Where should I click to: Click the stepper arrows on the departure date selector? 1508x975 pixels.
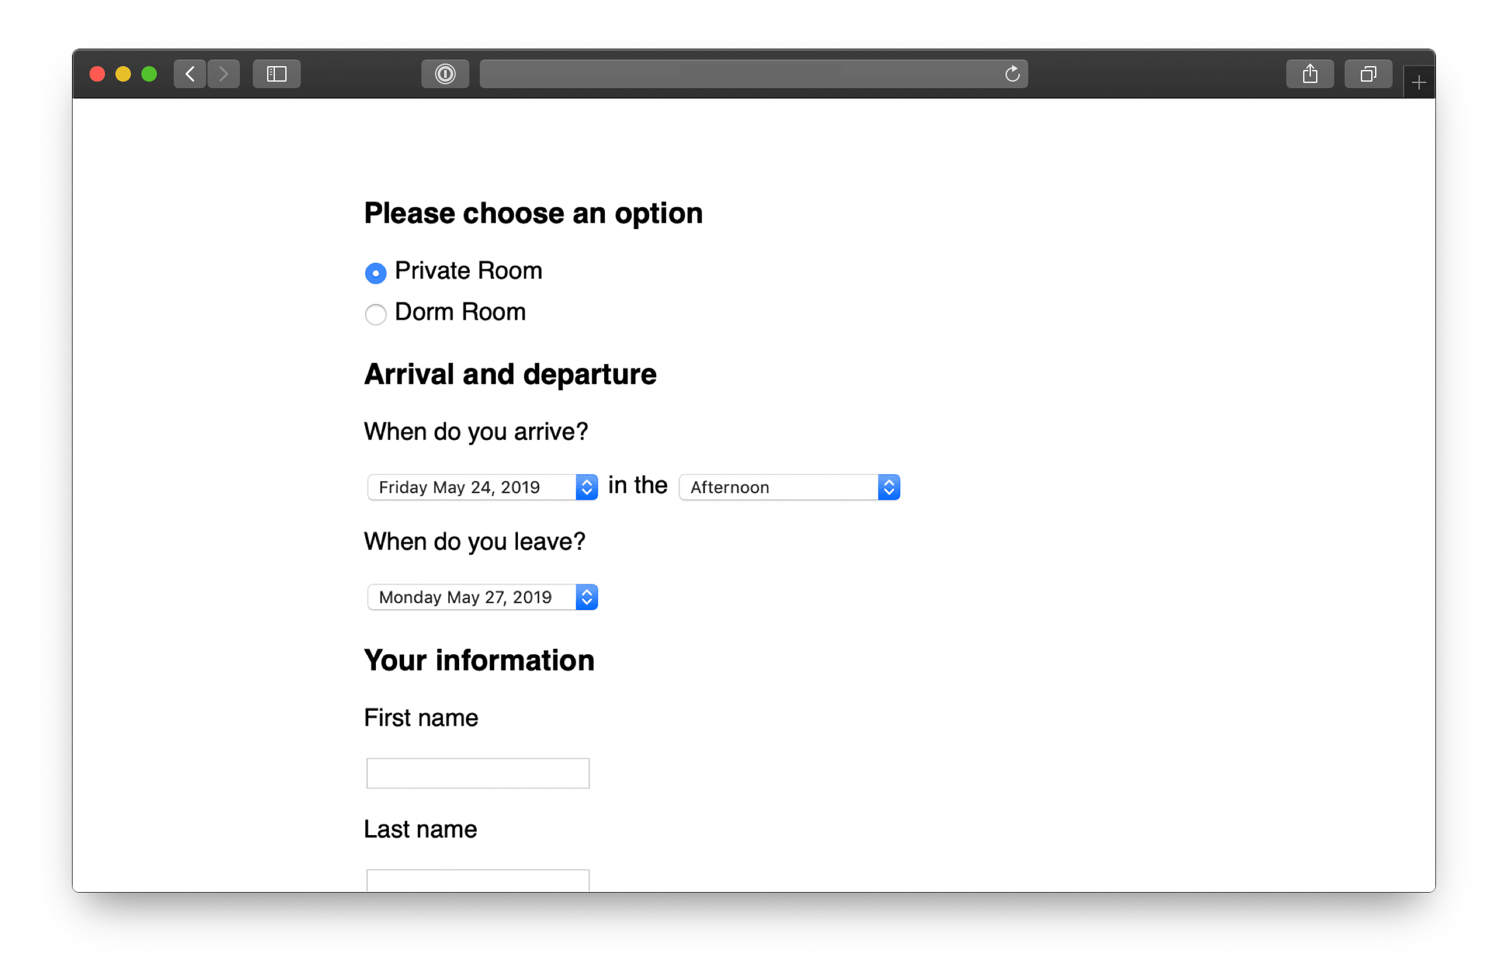pos(586,596)
